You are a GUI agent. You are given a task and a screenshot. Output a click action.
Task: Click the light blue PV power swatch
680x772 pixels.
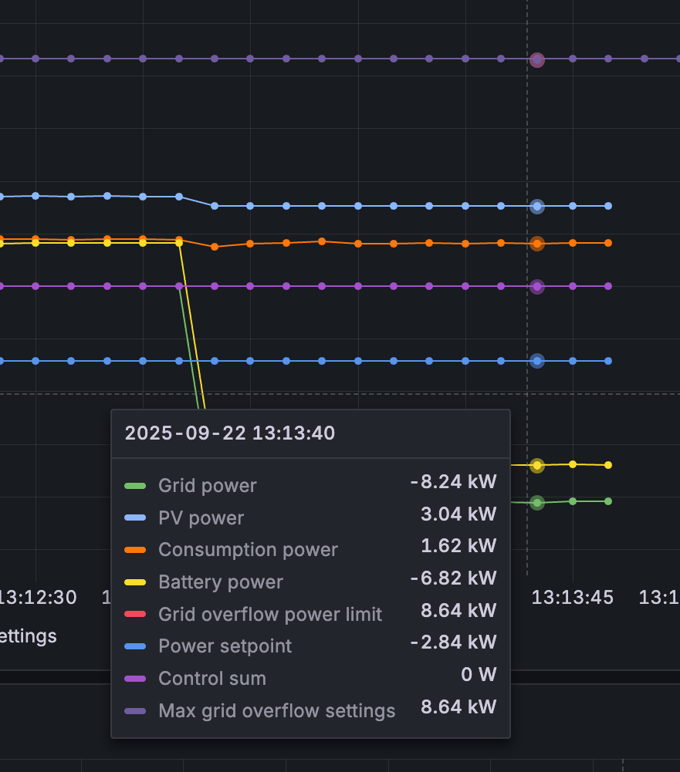point(135,518)
